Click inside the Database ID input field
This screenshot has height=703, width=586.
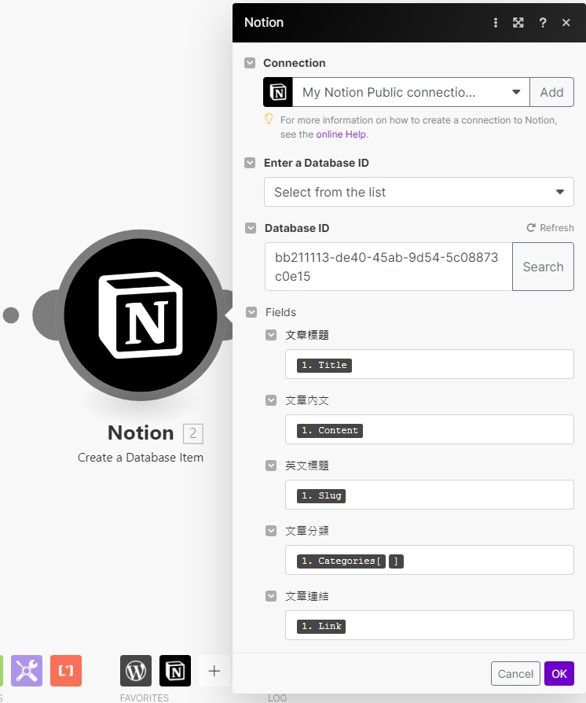click(x=385, y=267)
